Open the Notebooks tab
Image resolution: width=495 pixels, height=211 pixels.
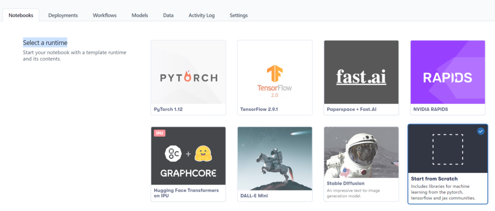click(21, 15)
